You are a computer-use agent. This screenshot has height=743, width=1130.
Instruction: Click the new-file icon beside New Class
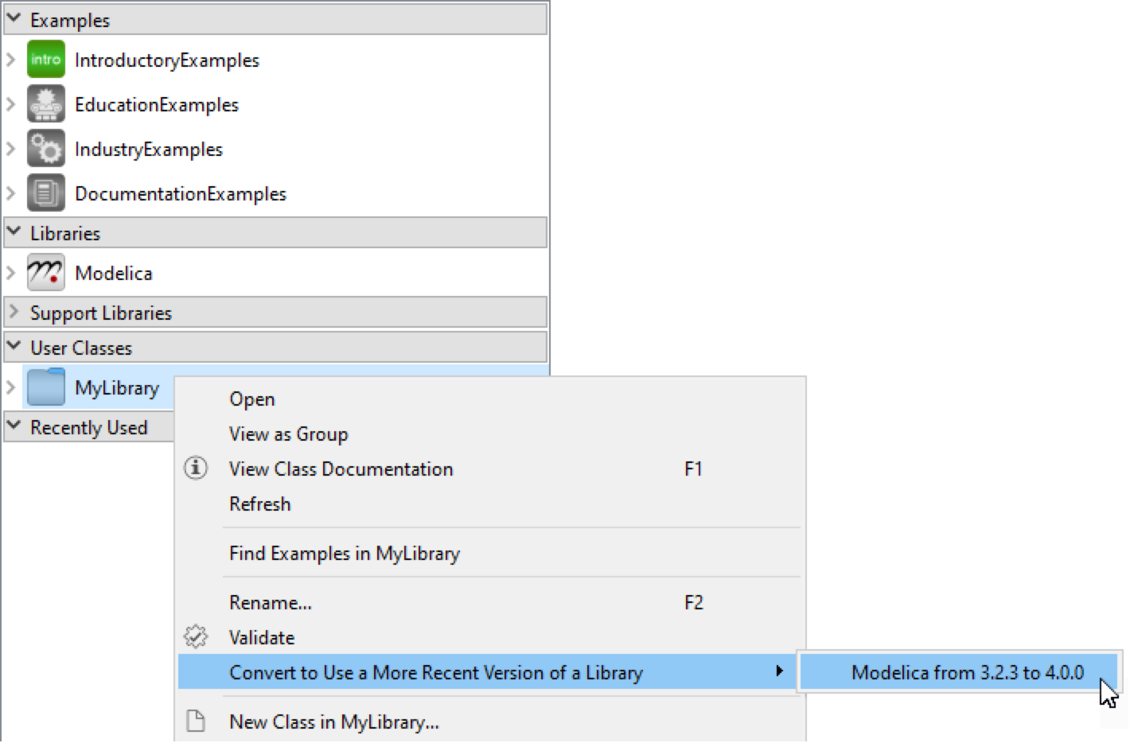coord(196,722)
